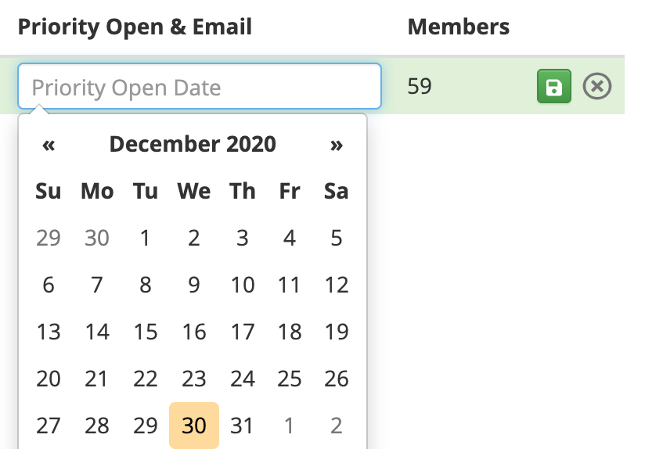Viewport: 645px width, 449px height.
Task: Select greyed-out November 30 date
Action: 96,238
